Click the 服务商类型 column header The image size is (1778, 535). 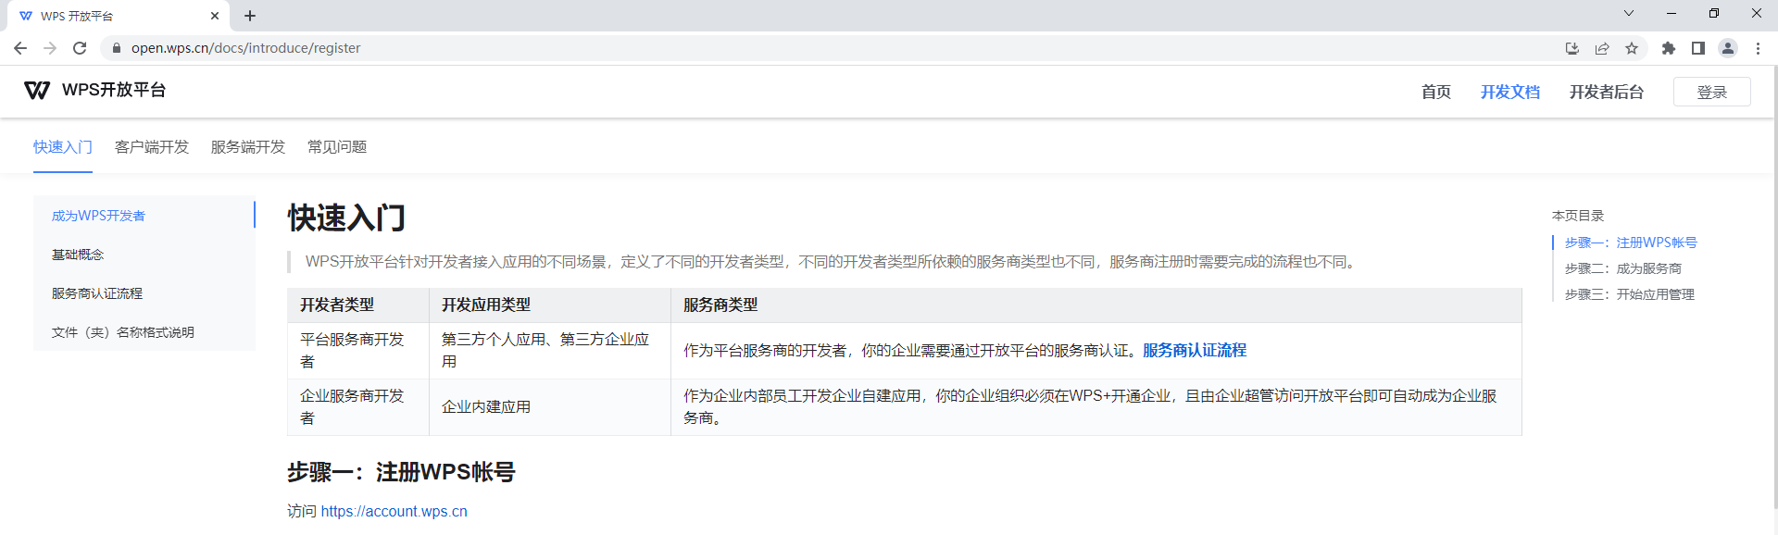click(x=1096, y=305)
